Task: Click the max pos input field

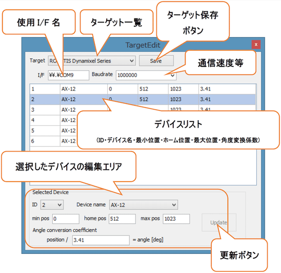Action: (x=176, y=219)
